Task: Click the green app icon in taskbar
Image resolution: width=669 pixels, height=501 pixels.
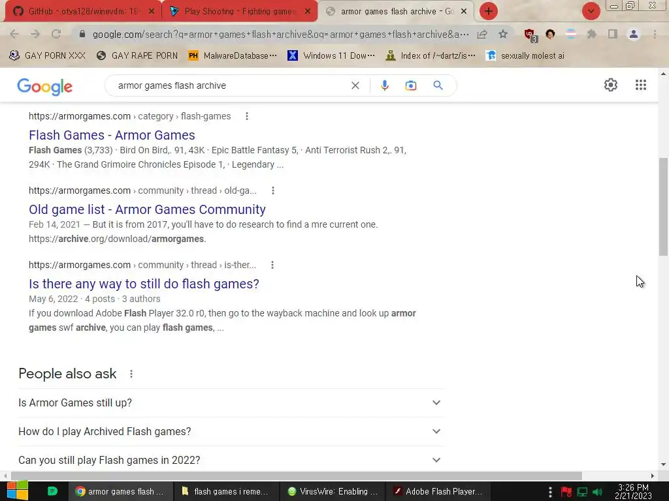Action: (52, 491)
